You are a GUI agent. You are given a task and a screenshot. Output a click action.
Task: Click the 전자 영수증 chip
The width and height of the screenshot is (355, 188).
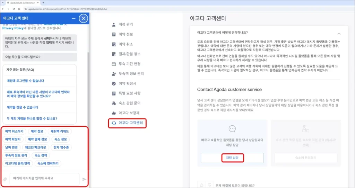pyautogui.click(x=61, y=147)
